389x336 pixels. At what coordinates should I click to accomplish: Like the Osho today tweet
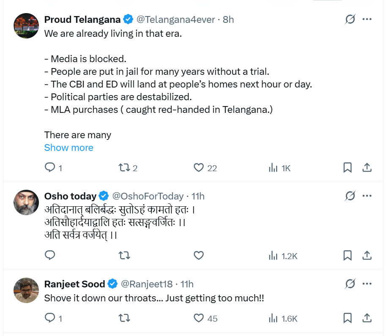tap(199, 255)
